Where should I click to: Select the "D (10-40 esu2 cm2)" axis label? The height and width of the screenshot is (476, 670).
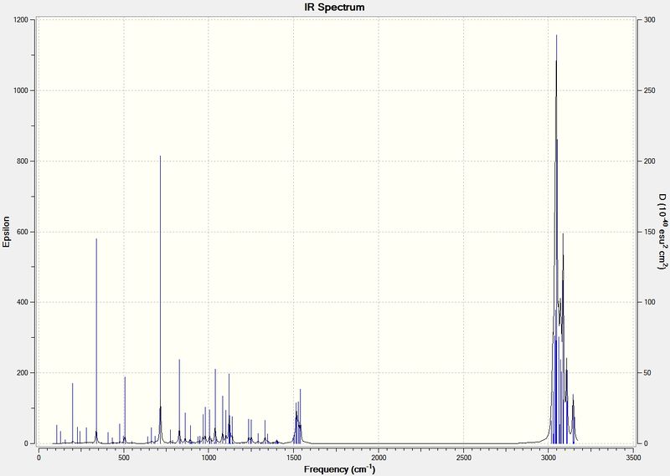pos(662,232)
